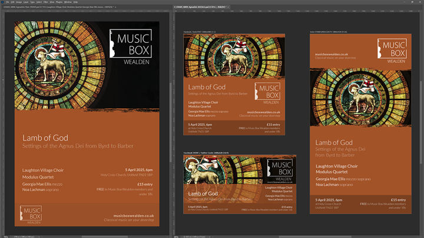Click the vertical scrollbar of the flyer document

point(170,123)
